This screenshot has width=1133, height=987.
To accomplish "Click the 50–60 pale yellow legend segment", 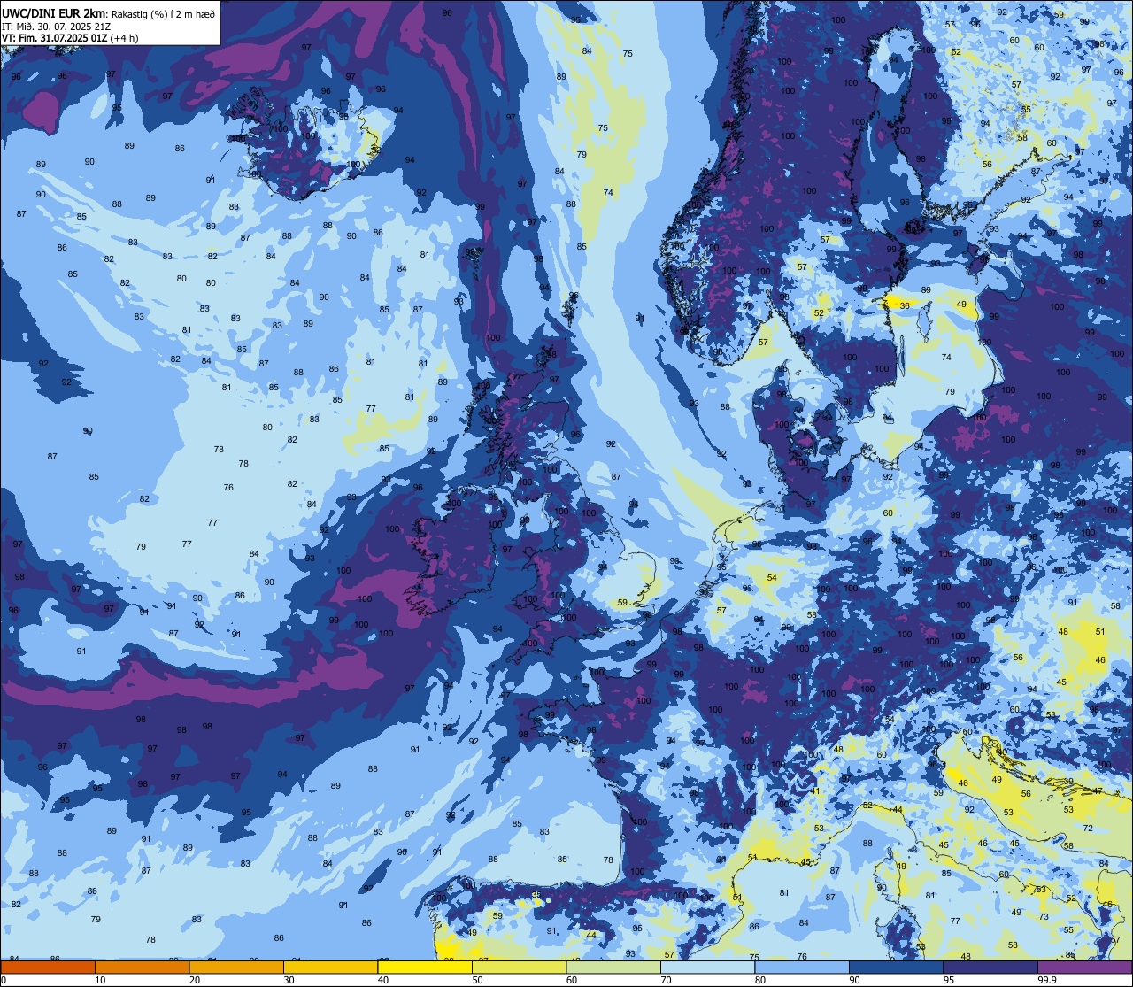I will [x=519, y=967].
